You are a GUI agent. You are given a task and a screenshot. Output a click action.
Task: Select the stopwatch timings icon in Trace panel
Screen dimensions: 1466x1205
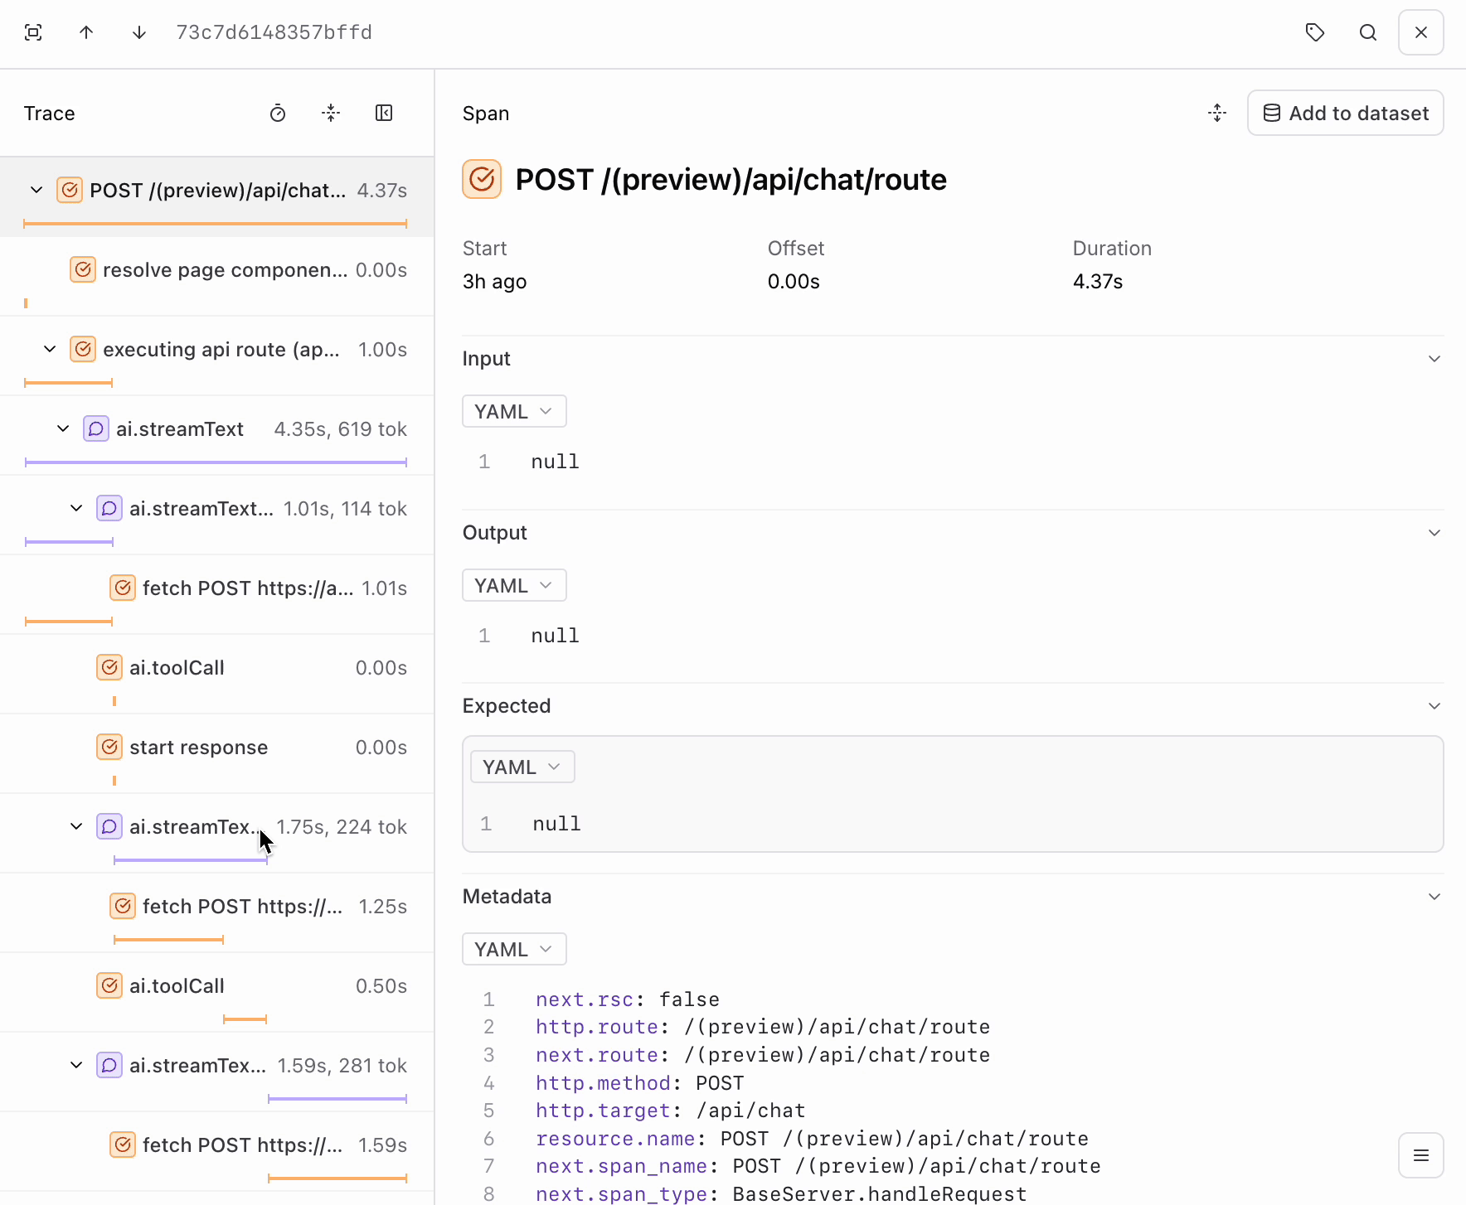(278, 113)
